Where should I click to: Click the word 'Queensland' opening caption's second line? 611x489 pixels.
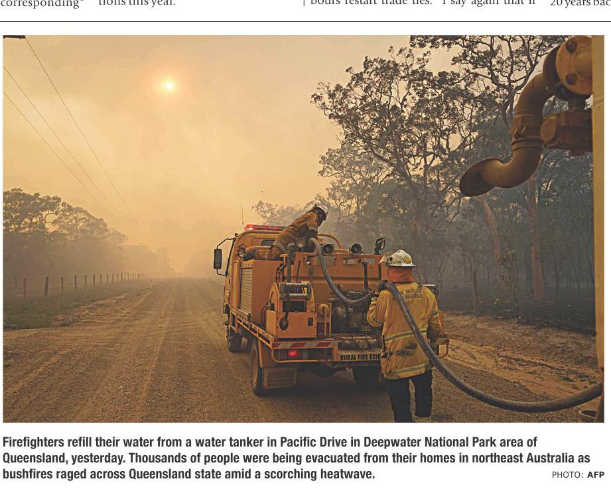[35, 458]
